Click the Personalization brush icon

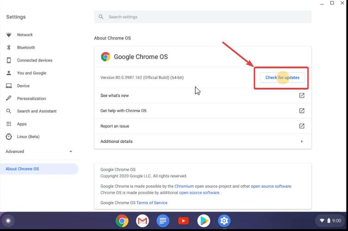9,98
